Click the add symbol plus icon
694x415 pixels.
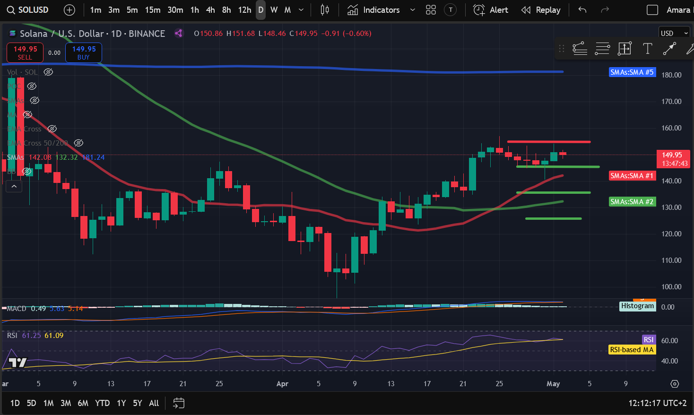(x=69, y=10)
